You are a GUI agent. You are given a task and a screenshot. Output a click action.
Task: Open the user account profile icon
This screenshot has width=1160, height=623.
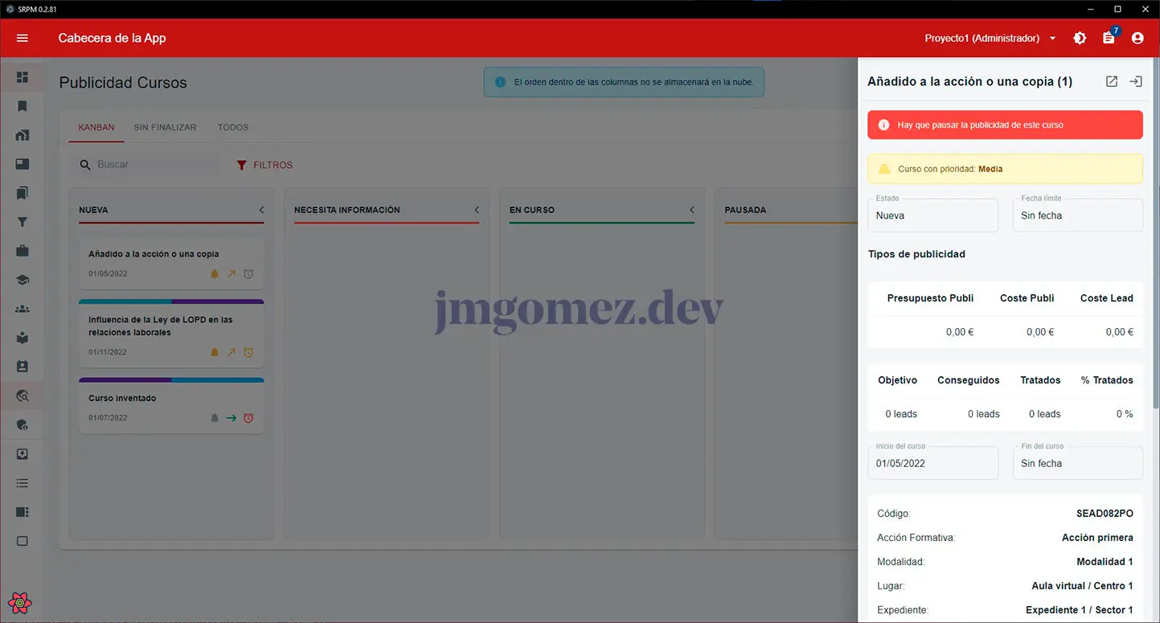point(1137,38)
